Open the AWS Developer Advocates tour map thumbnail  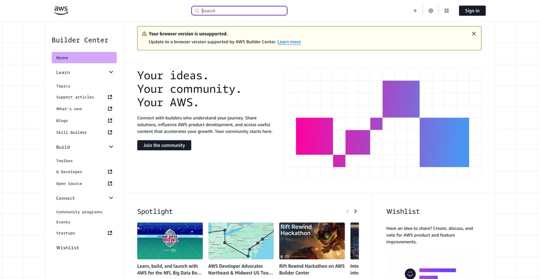pos(241,241)
